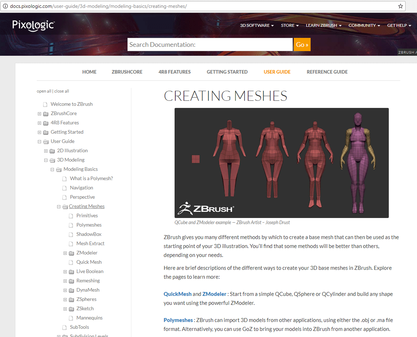
Task: Click the Live Boolean folder icon
Action: tap(71, 272)
